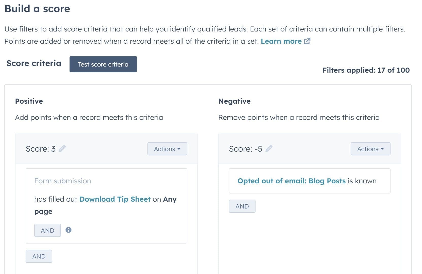
Task: Add an AND filter under the negative criterion
Action: tap(242, 206)
